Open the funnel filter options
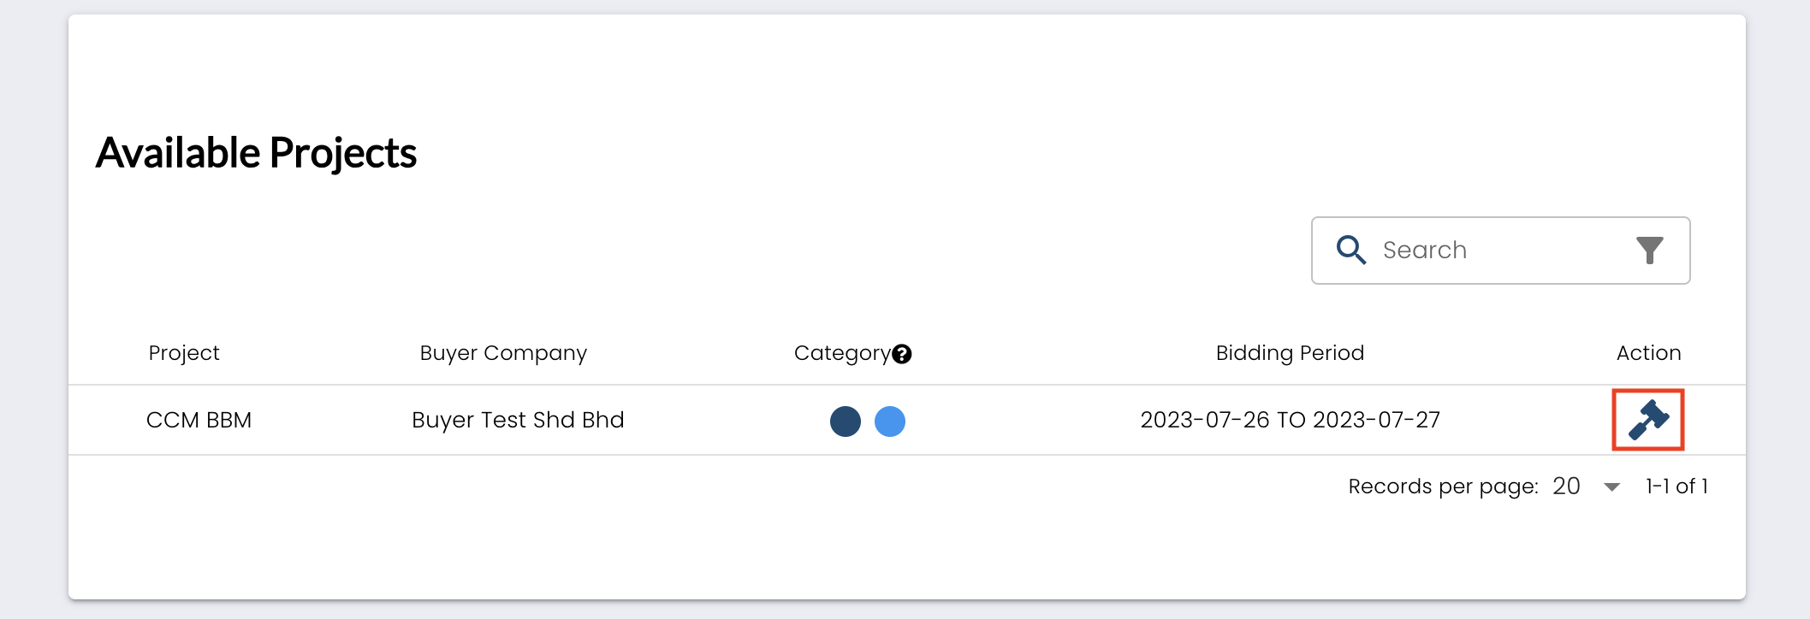Image resolution: width=1810 pixels, height=619 pixels. click(x=1649, y=250)
